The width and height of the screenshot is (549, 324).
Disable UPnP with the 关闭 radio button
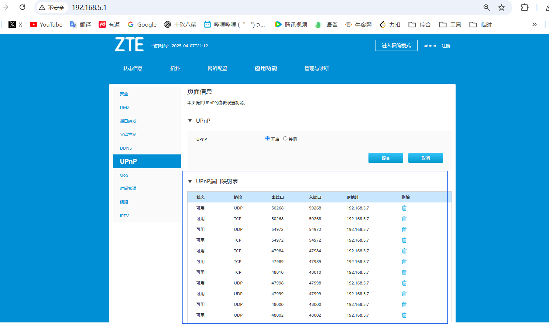point(285,139)
